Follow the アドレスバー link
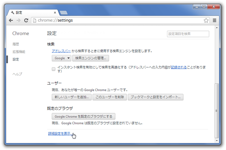 click(61, 51)
